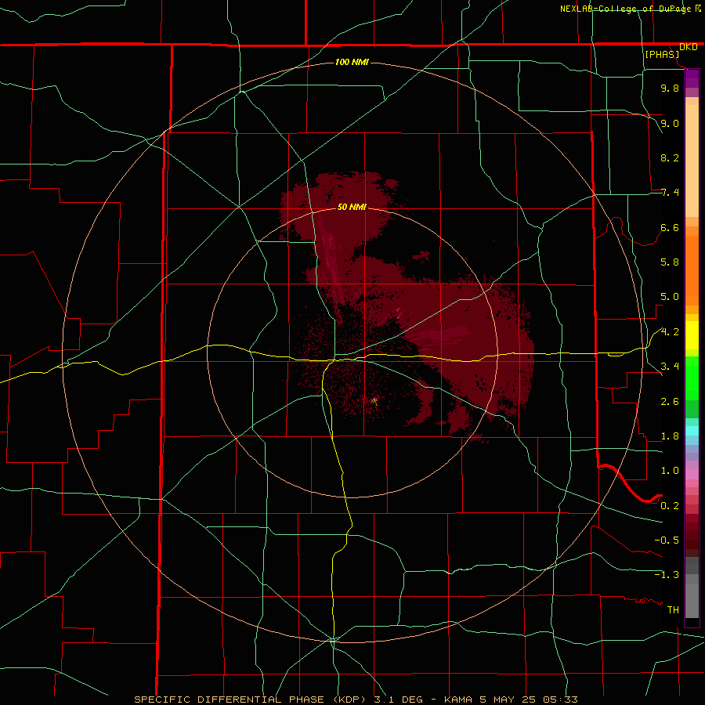Image resolution: width=705 pixels, height=705 pixels.
Task: Click the 7.4 legend value
Action: [670, 193]
